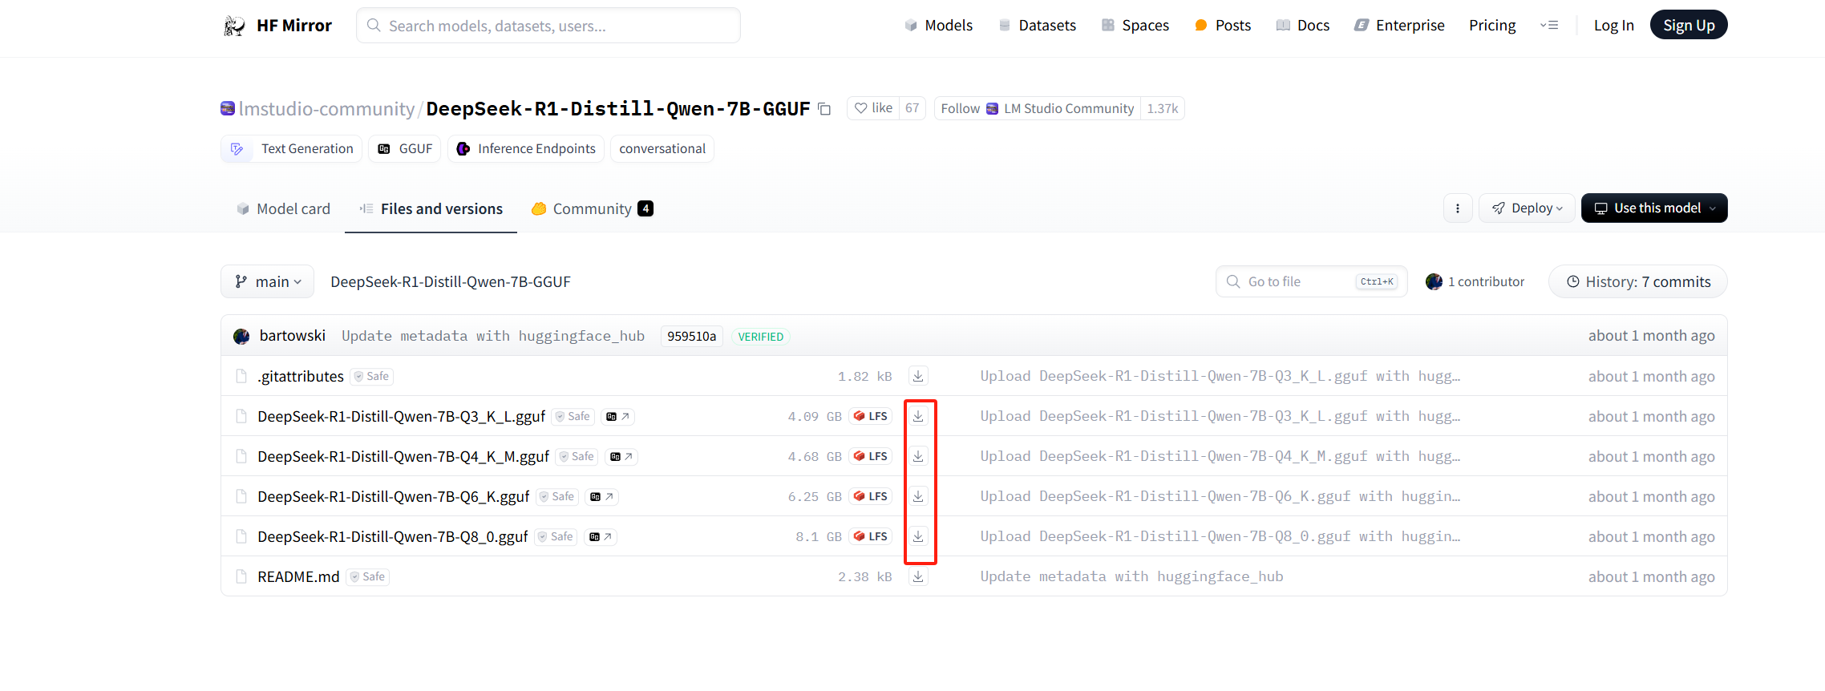This screenshot has height=691, width=1825.
Task: Go to Spaces in top navigation
Action: click(1135, 26)
